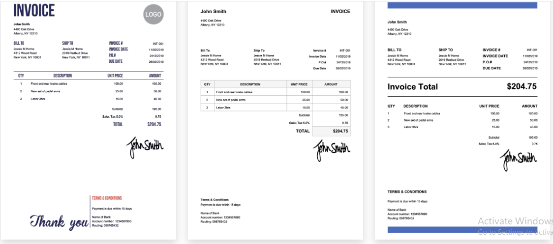Open the invoice template with blue header bar
Viewport: 553px width, 244px height.
463,120
